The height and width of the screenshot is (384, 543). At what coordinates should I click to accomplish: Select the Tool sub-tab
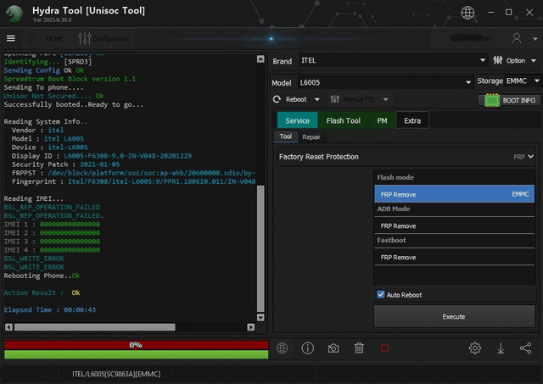(286, 136)
